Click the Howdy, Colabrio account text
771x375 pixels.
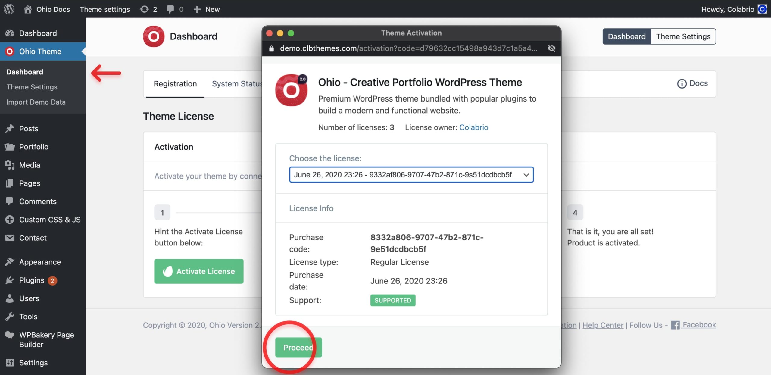click(x=728, y=9)
